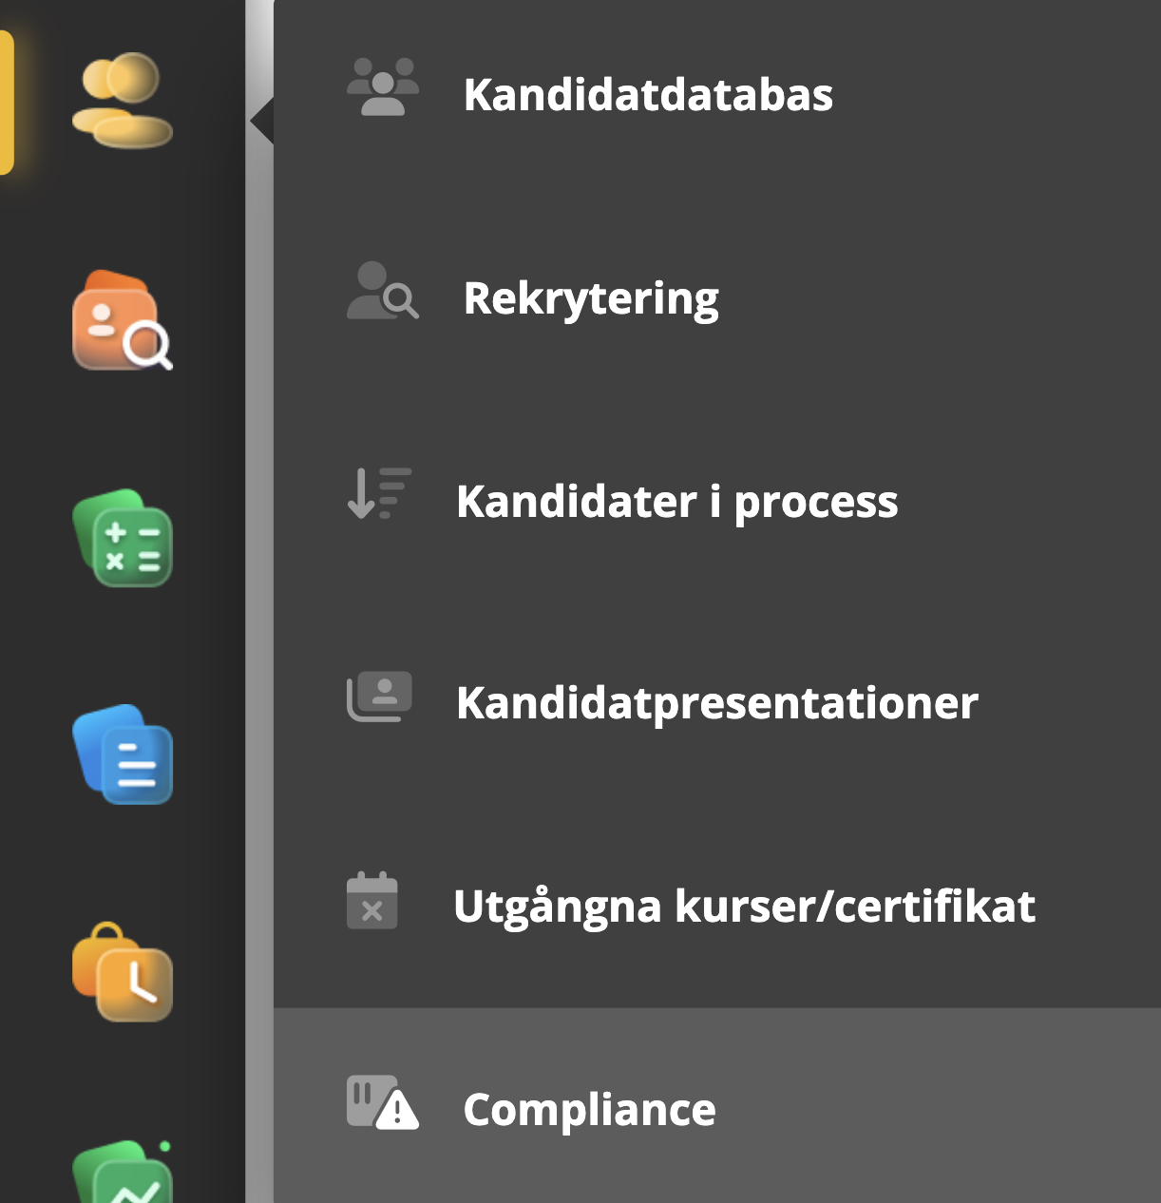Image resolution: width=1161 pixels, height=1203 pixels.
Task: Click the expired calendar icon beside Utgångna kurser/certifikat
Action: pos(371,901)
